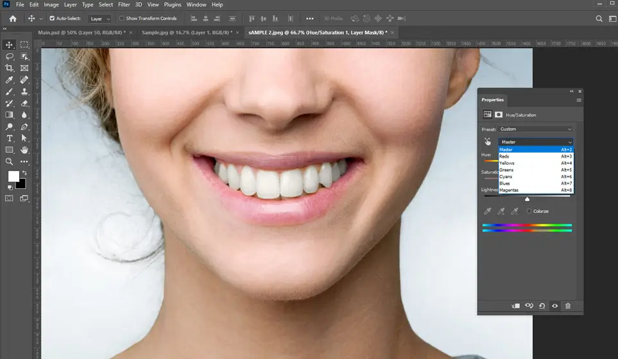Click the foreground white color swatch
This screenshot has width=618, height=359.
coord(13,176)
